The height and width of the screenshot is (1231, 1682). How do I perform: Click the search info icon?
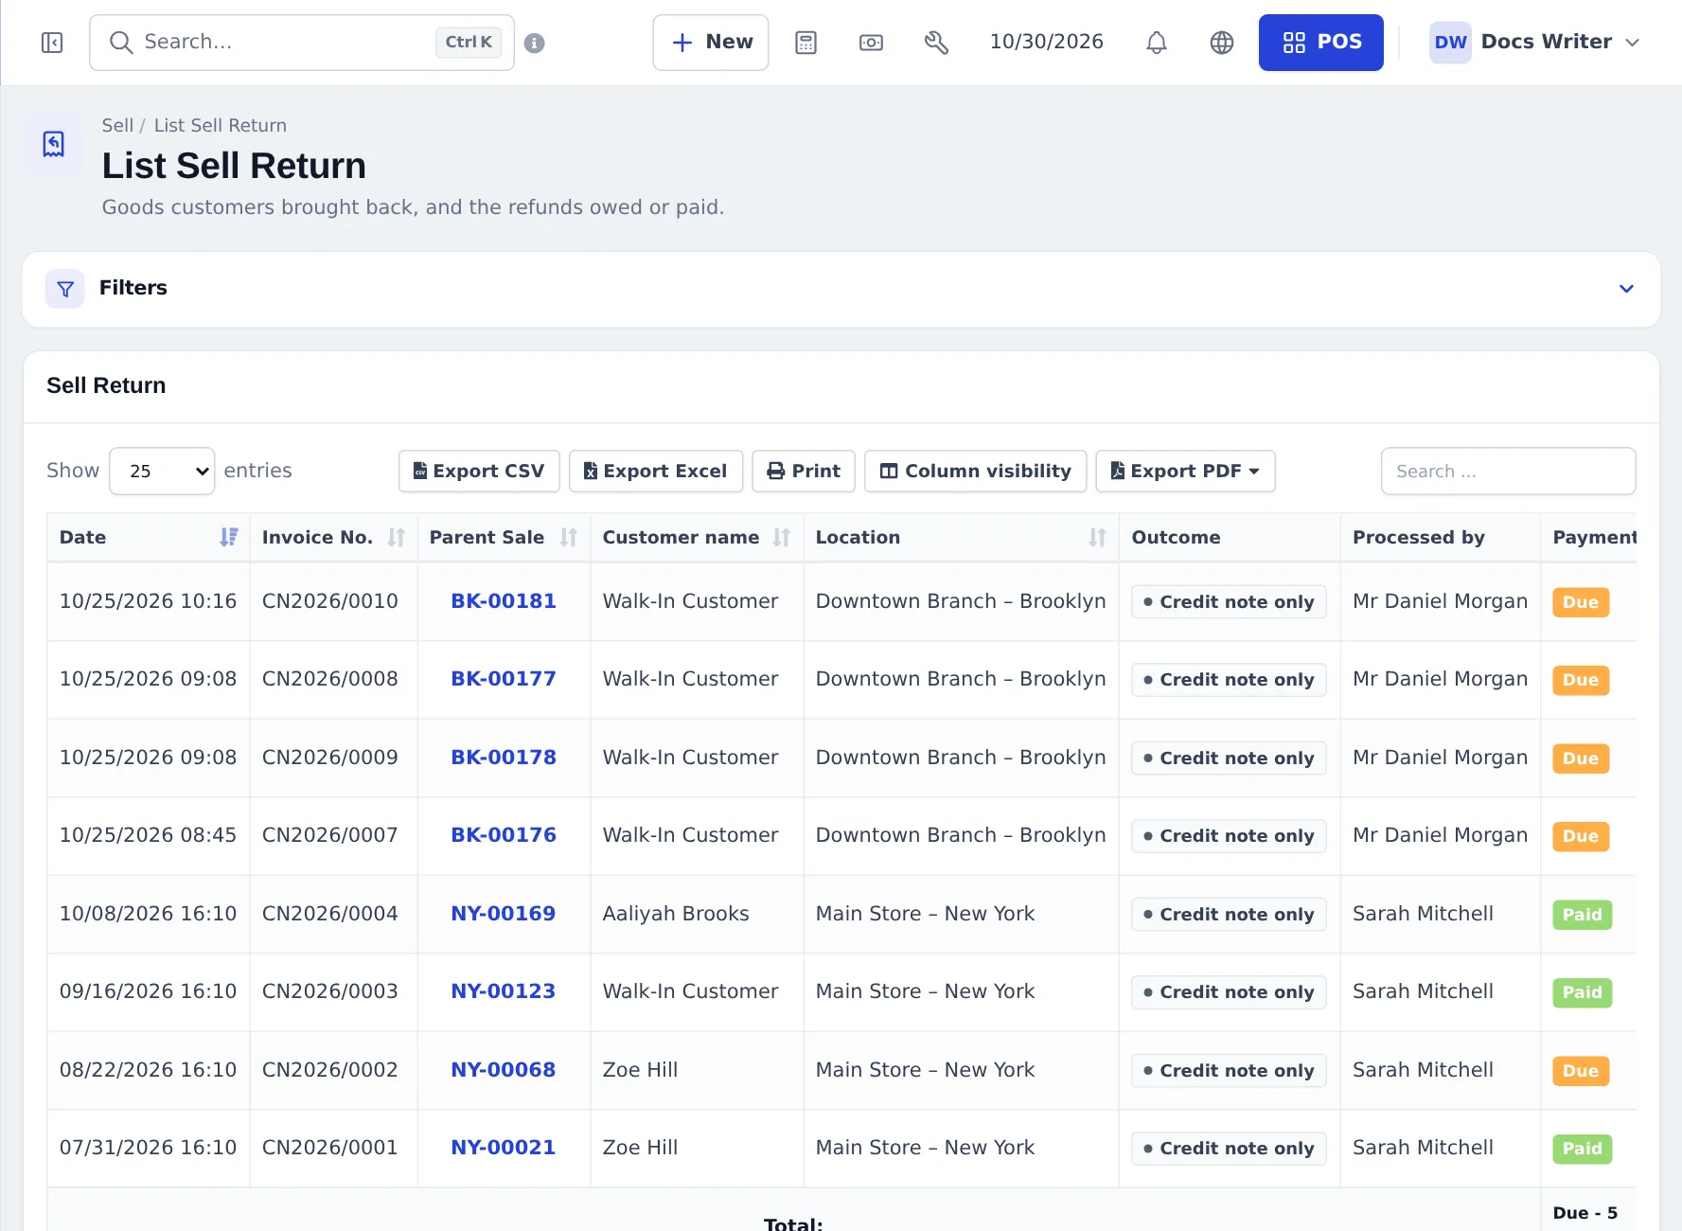[534, 43]
